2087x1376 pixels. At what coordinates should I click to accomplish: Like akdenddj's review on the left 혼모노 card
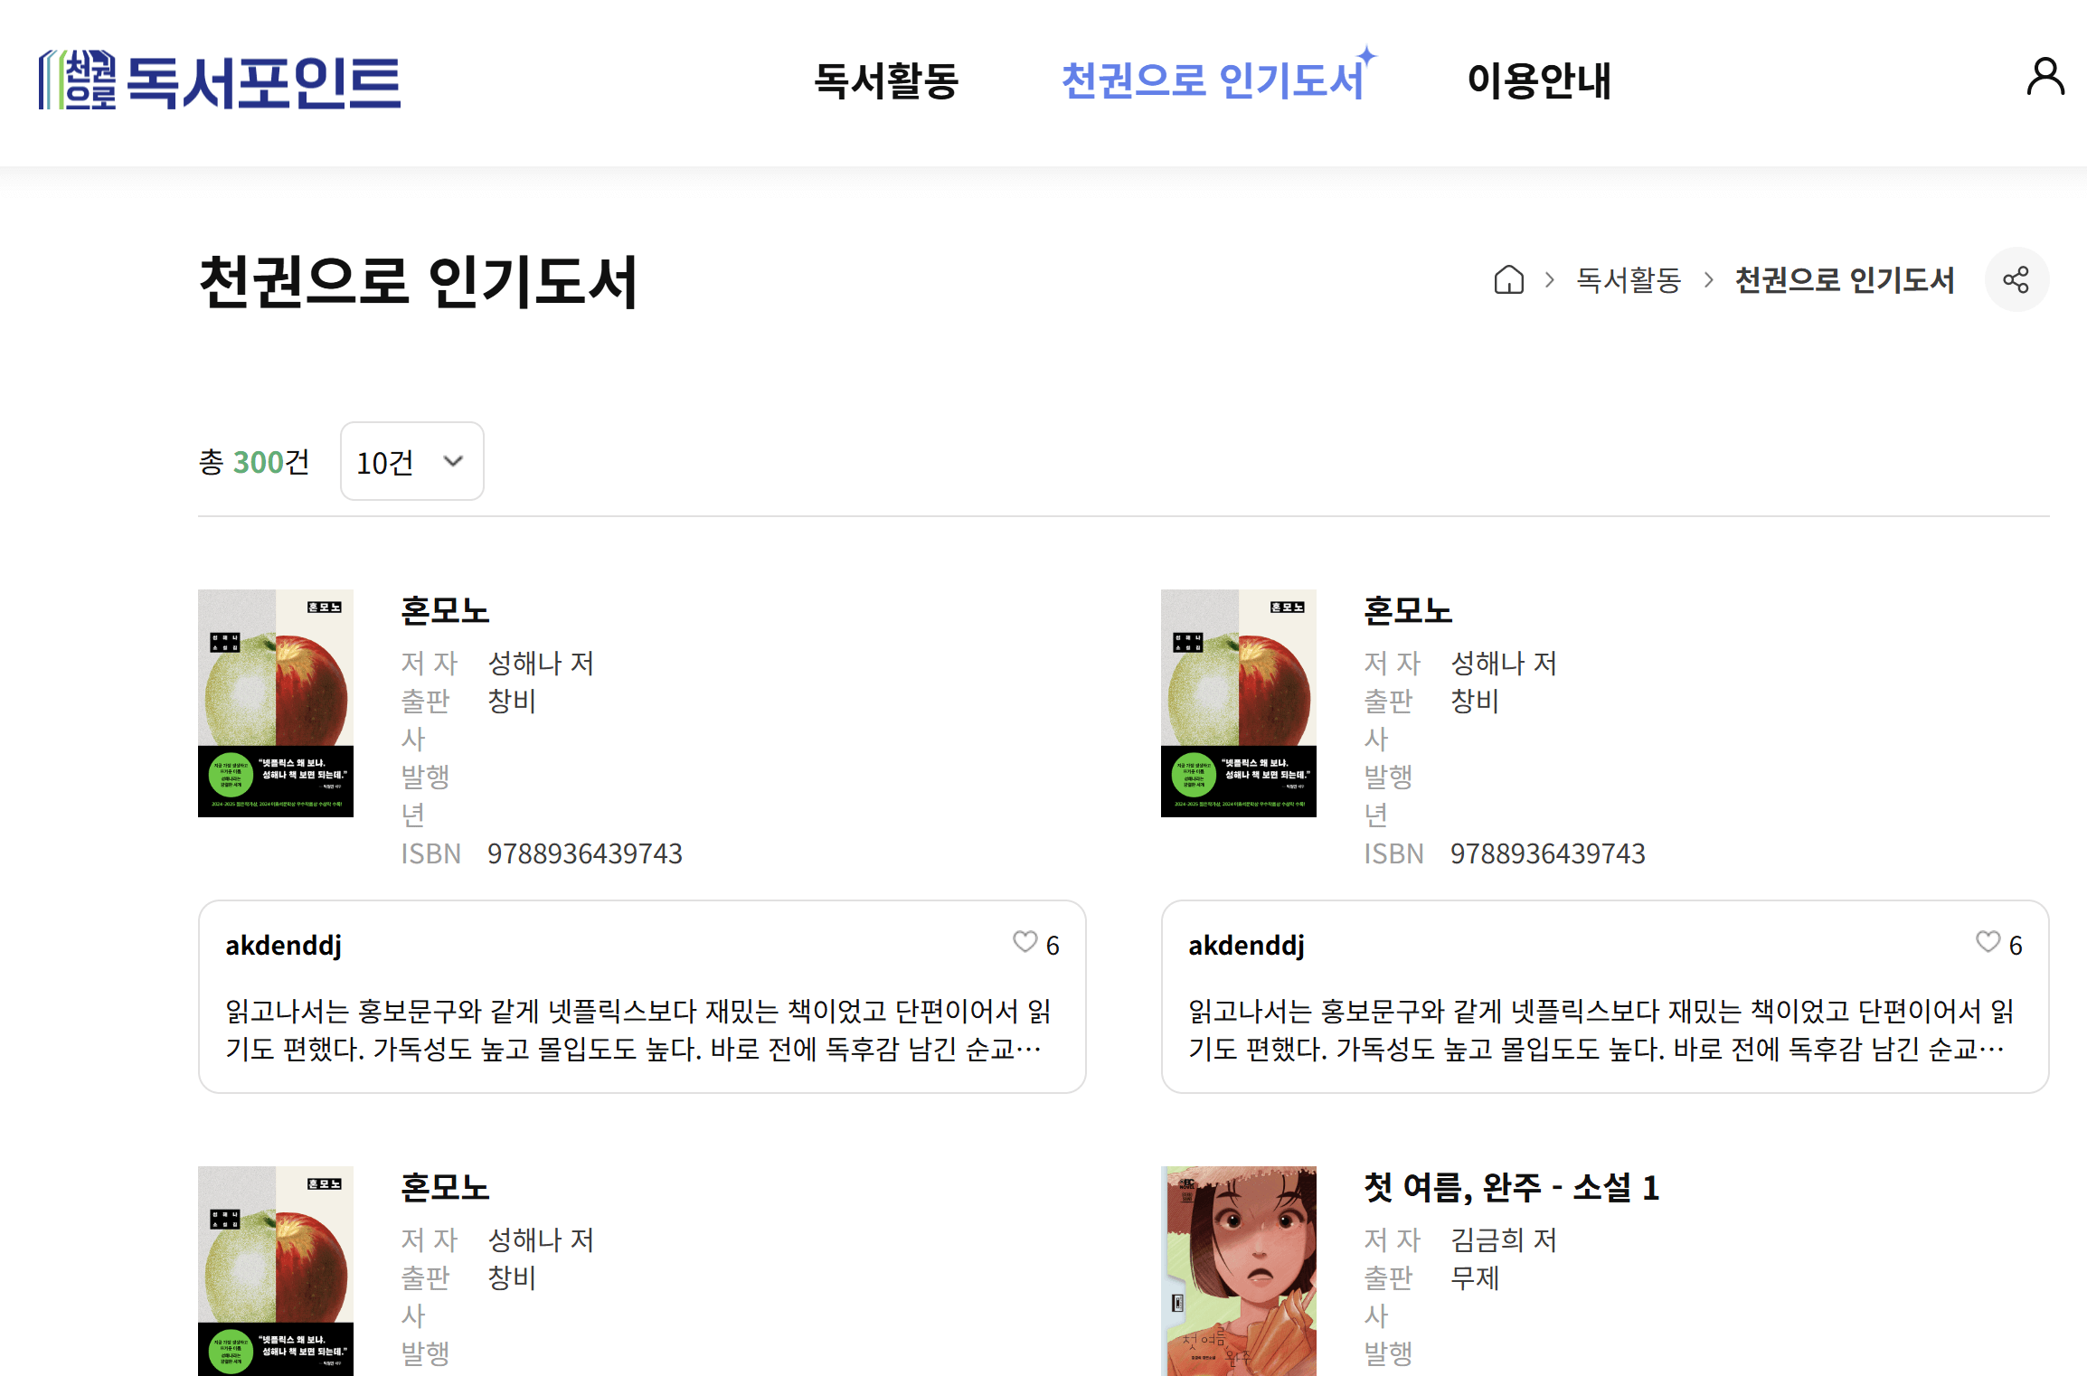[x=1025, y=943]
